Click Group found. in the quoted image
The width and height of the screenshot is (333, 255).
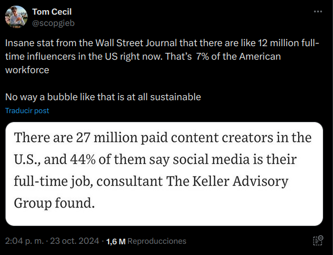coord(55,203)
